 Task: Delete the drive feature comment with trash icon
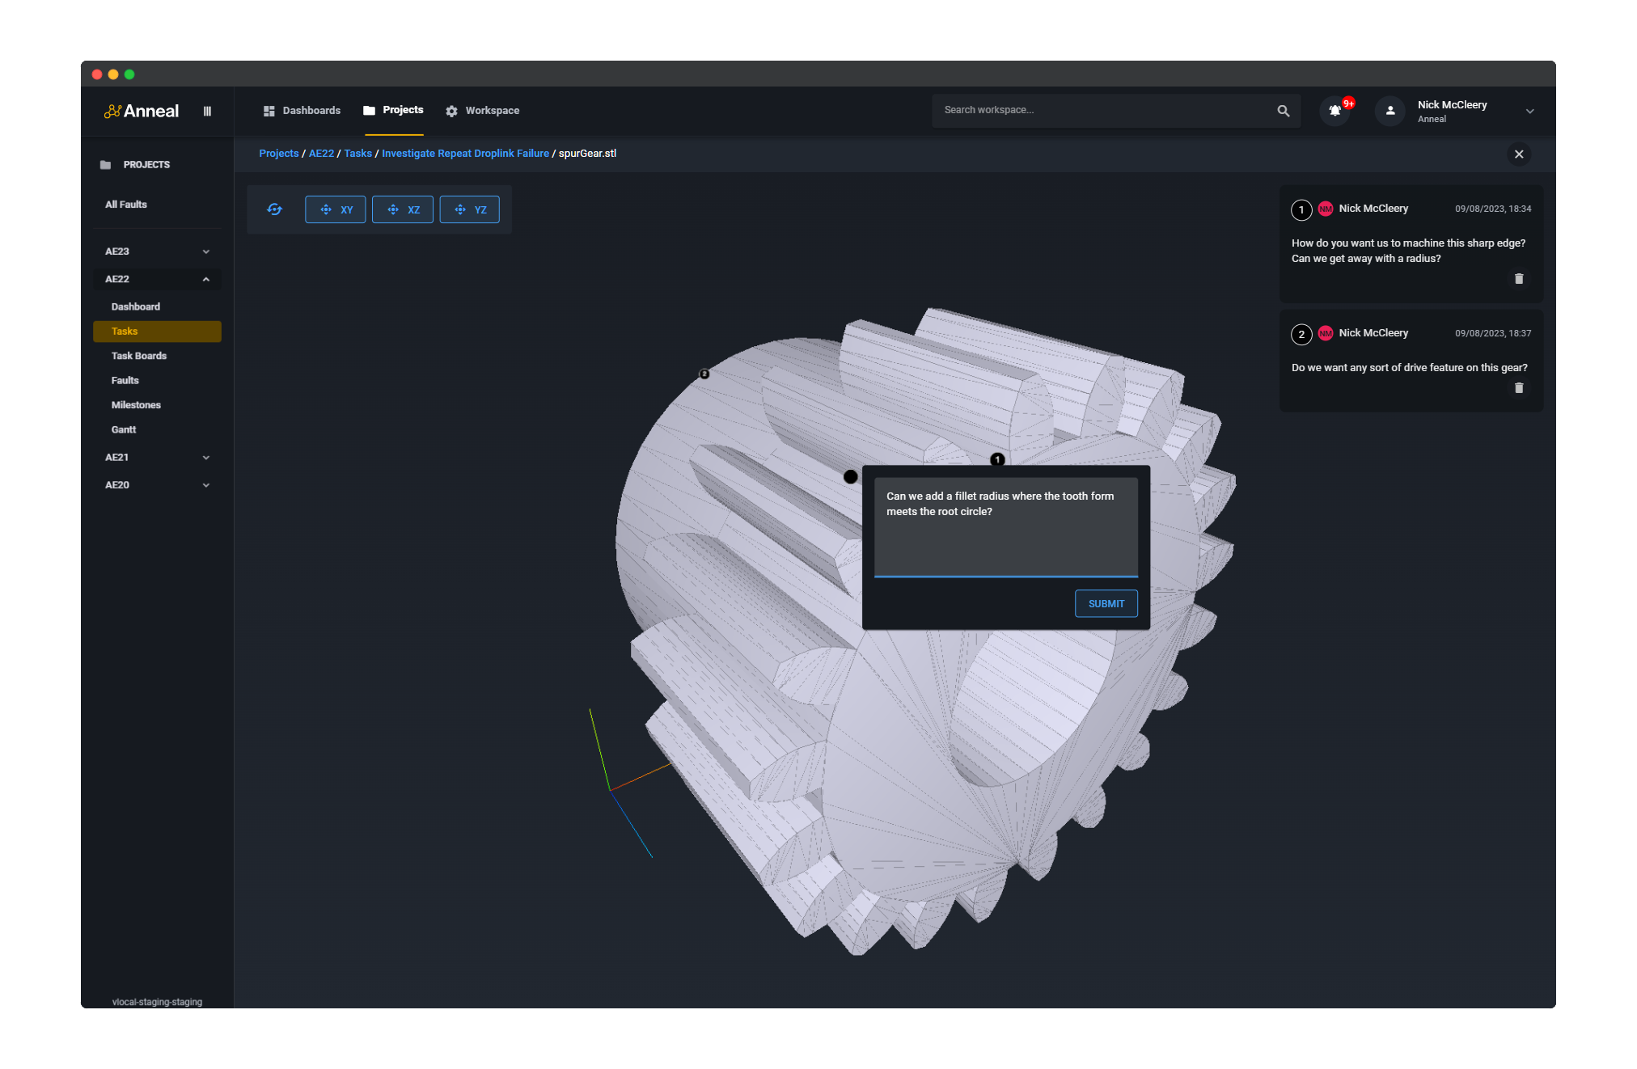1519,387
